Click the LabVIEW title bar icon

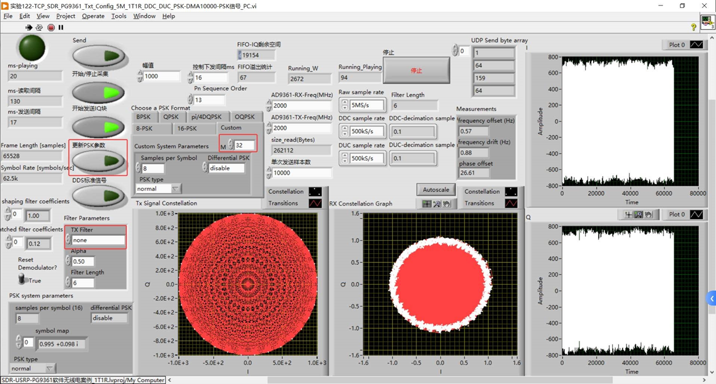pyautogui.click(x=4, y=6)
